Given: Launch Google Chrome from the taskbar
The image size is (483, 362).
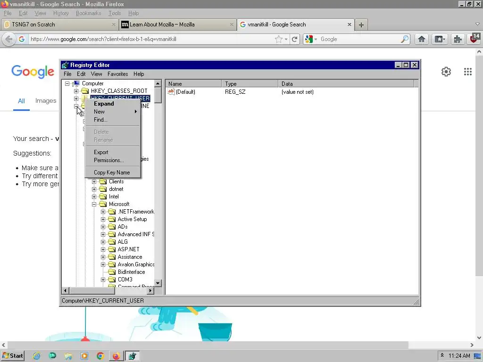Looking at the screenshot, I should (x=100, y=356).
